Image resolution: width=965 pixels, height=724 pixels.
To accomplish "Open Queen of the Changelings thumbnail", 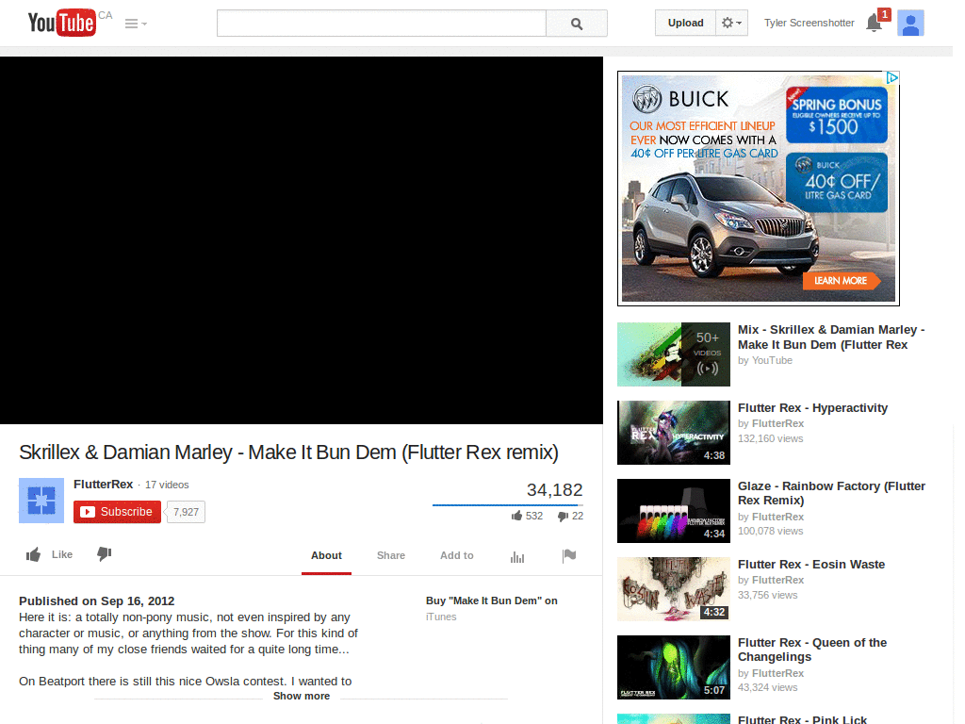I will 673,667.
